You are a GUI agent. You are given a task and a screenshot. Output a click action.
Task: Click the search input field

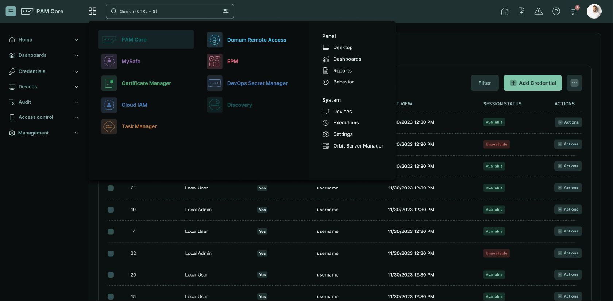[170, 11]
